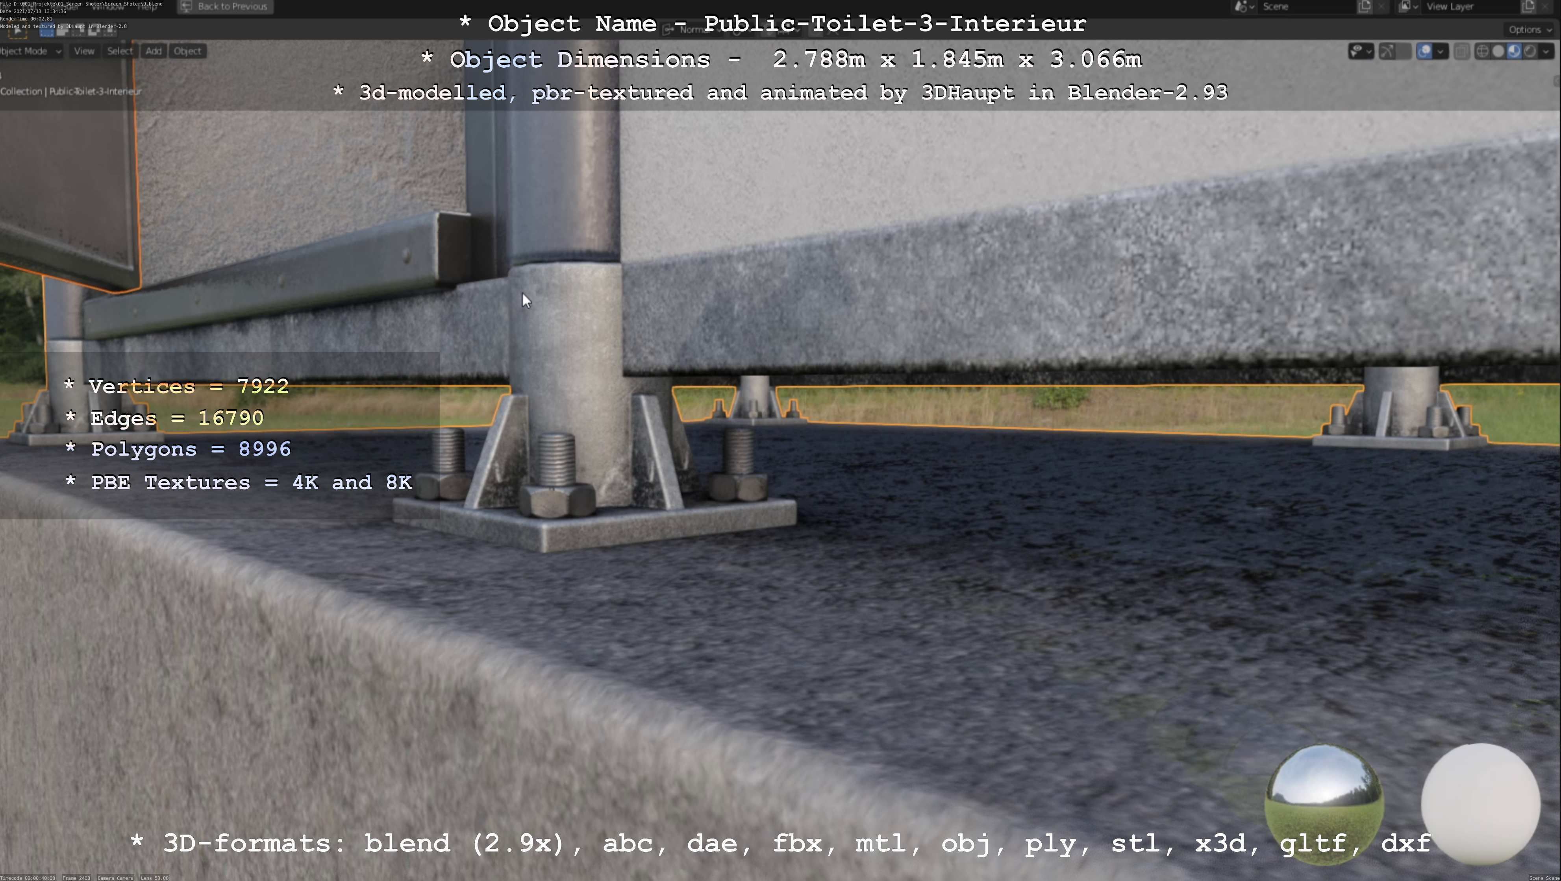Click the Back to Previous button

[225, 7]
